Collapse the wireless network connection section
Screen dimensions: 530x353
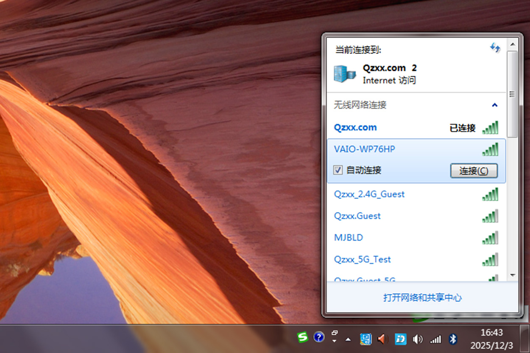[494, 105]
